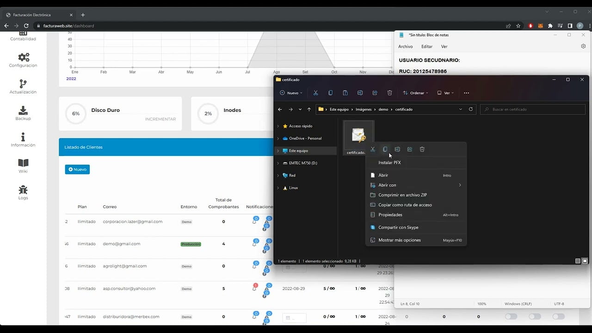Open a new Chrome tab with the plus button

pos(83,15)
